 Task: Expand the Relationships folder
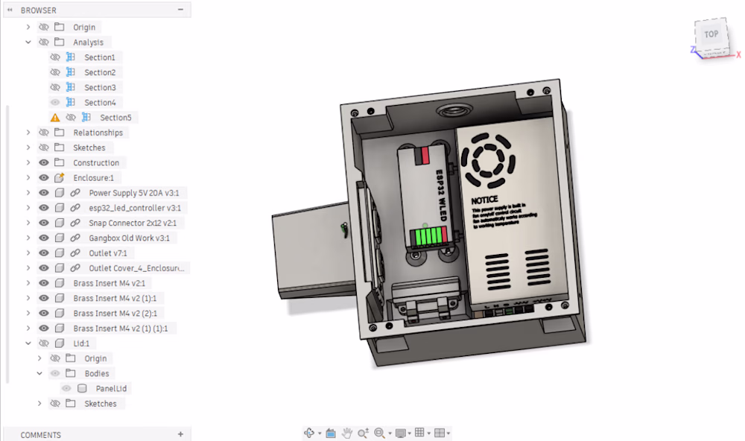coord(28,133)
